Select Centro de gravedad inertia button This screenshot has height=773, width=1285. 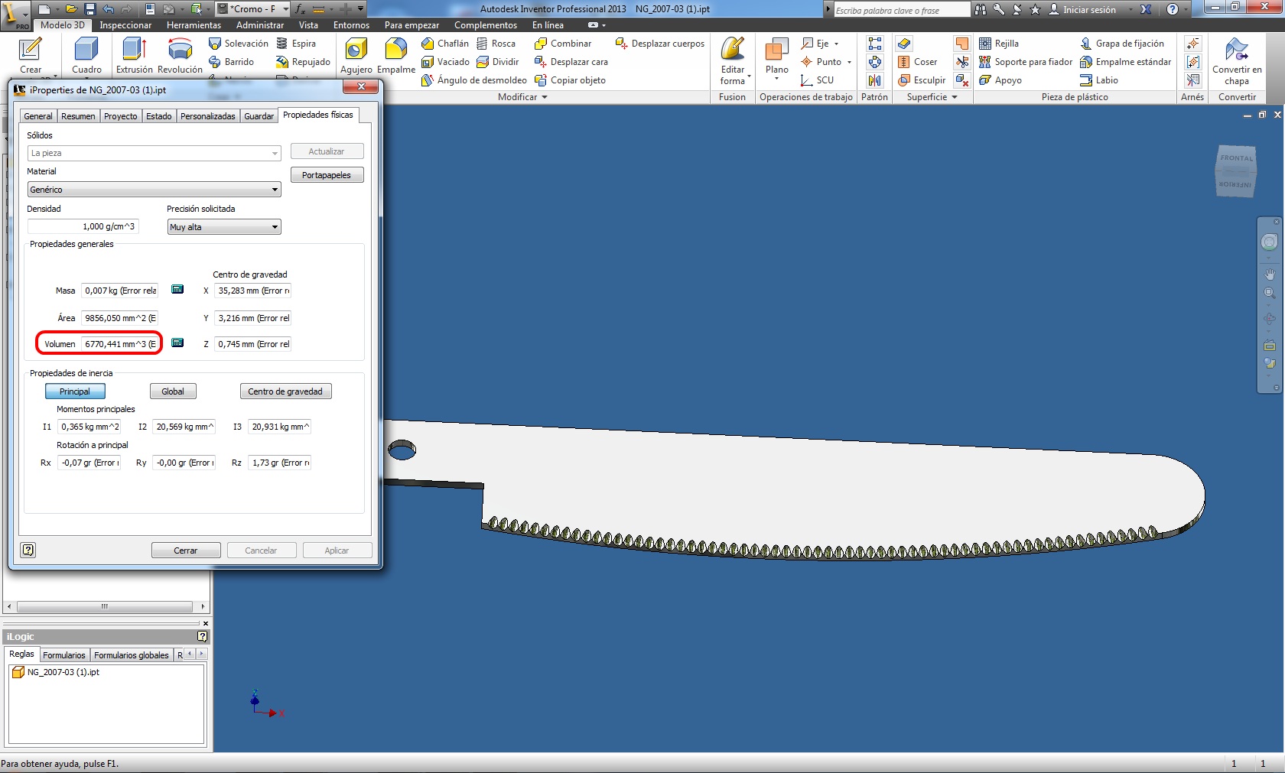[x=285, y=391]
